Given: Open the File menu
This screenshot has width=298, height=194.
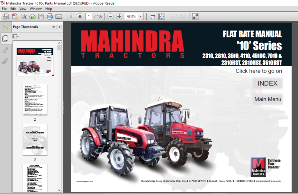Looking at the screenshot, I should point(4,9).
